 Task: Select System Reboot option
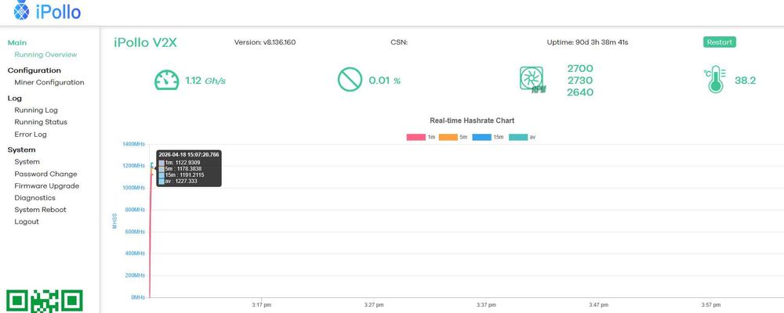[x=40, y=210]
